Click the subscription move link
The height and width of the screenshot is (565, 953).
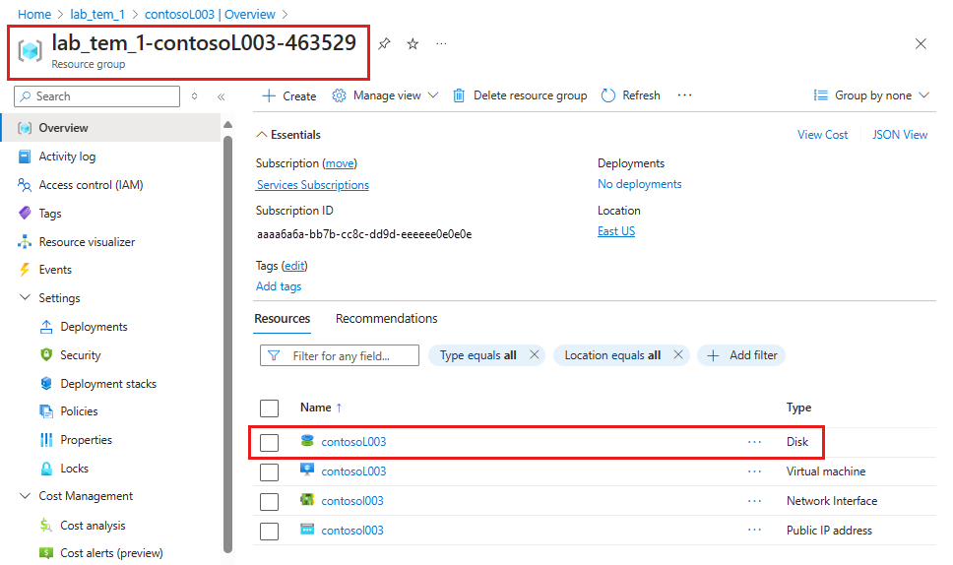pyautogui.click(x=340, y=163)
